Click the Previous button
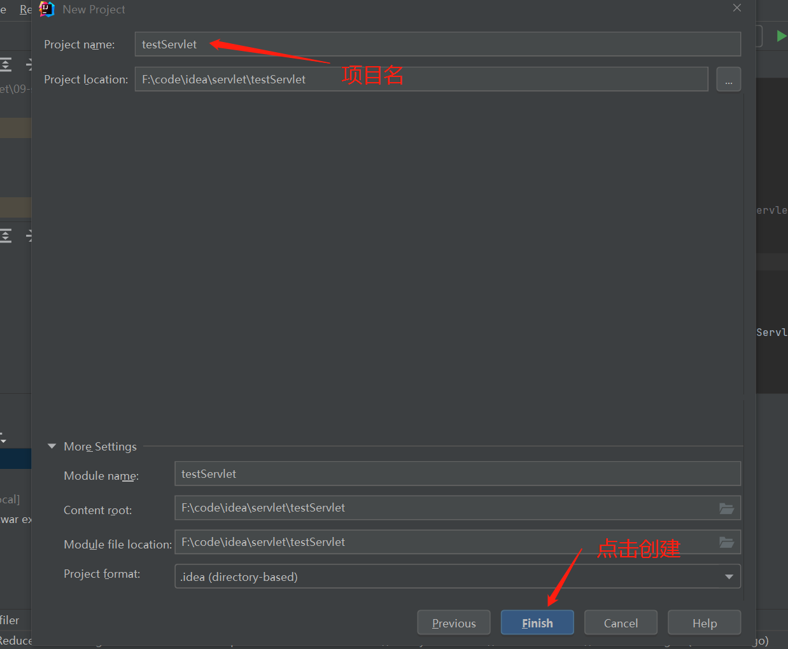The height and width of the screenshot is (649, 788). 454,623
